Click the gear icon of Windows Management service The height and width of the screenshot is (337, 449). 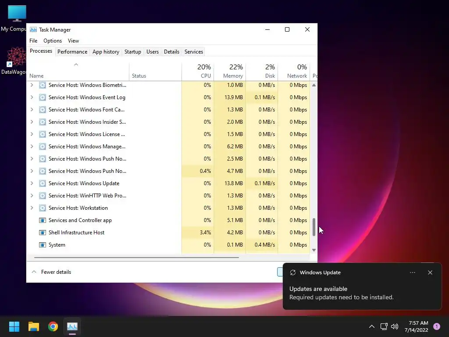[43, 147]
